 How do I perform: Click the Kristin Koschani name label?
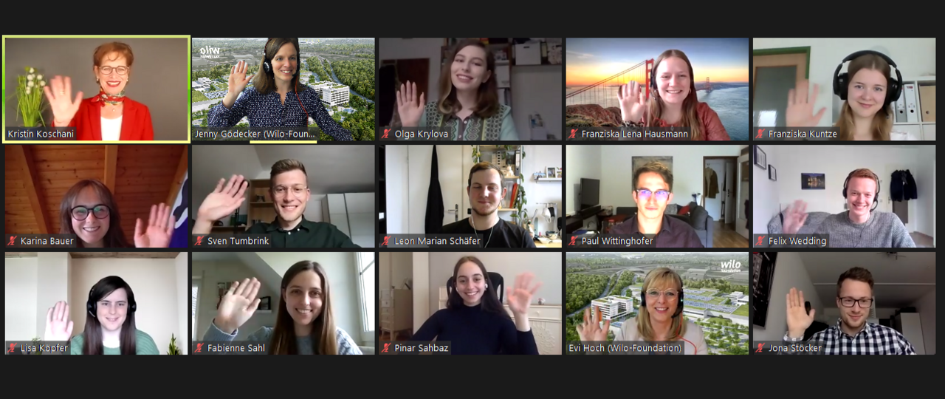tap(42, 134)
